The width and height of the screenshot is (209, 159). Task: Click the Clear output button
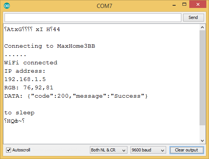coord(187,150)
